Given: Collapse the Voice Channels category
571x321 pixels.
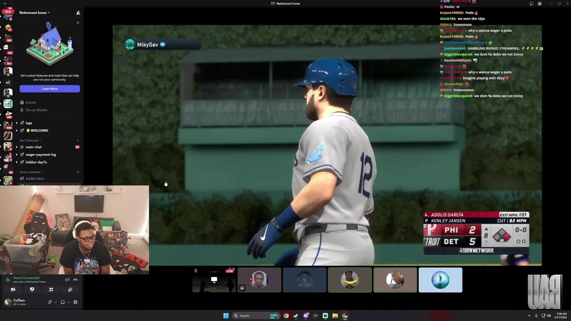Looking at the screenshot, I should (31, 172).
